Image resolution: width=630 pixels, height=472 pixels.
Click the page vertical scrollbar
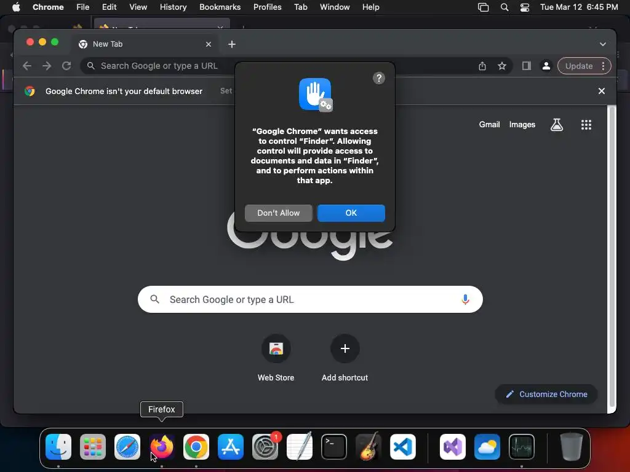click(612, 257)
